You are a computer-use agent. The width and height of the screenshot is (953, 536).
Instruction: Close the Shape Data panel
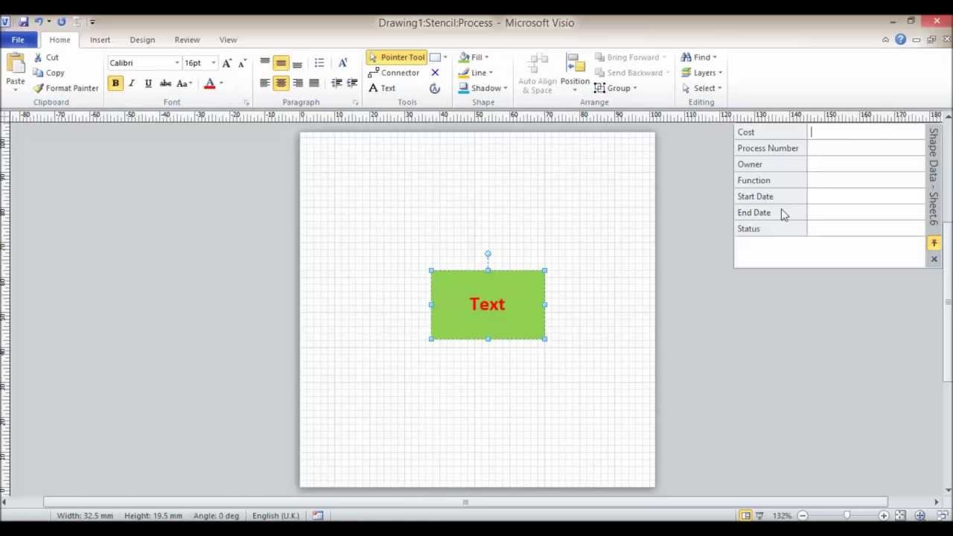(x=934, y=259)
